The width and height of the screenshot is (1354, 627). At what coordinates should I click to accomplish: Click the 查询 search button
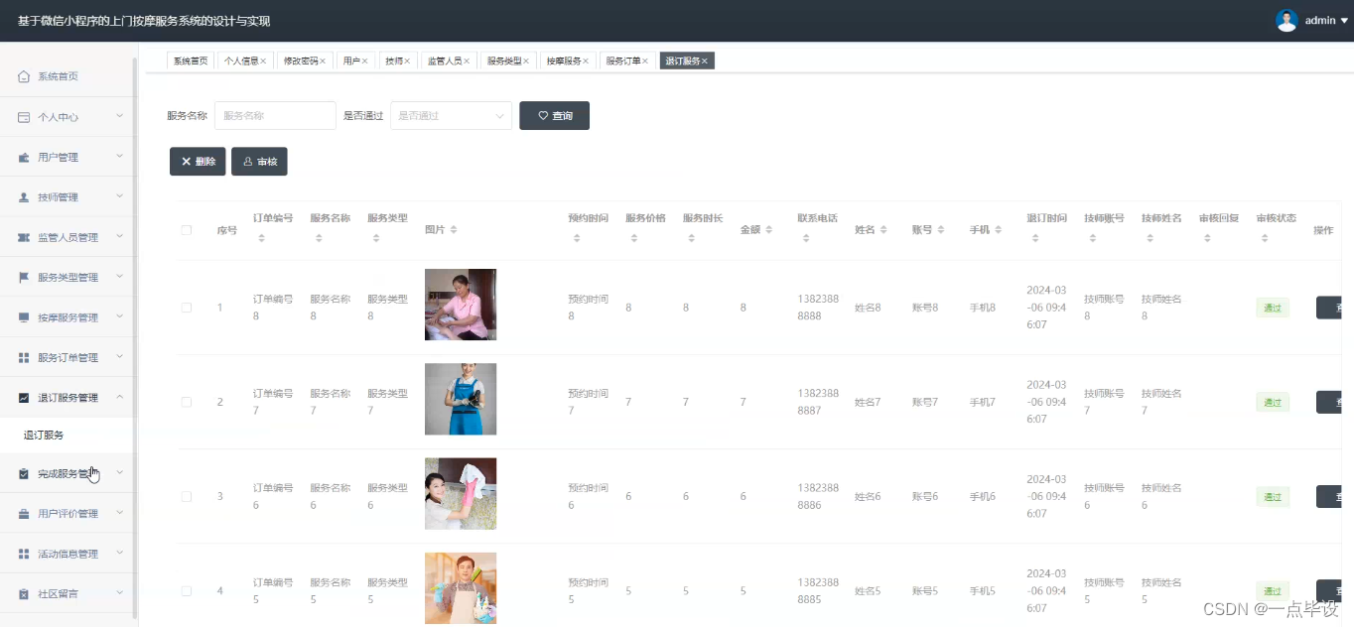click(x=554, y=115)
